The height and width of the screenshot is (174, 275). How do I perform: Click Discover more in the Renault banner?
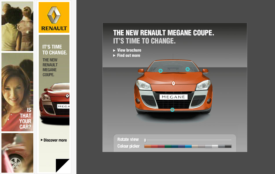54,140
